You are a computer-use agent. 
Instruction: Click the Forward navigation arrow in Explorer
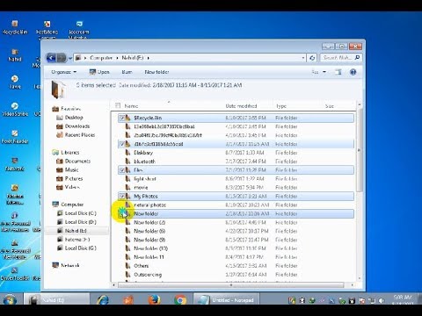(x=62, y=58)
